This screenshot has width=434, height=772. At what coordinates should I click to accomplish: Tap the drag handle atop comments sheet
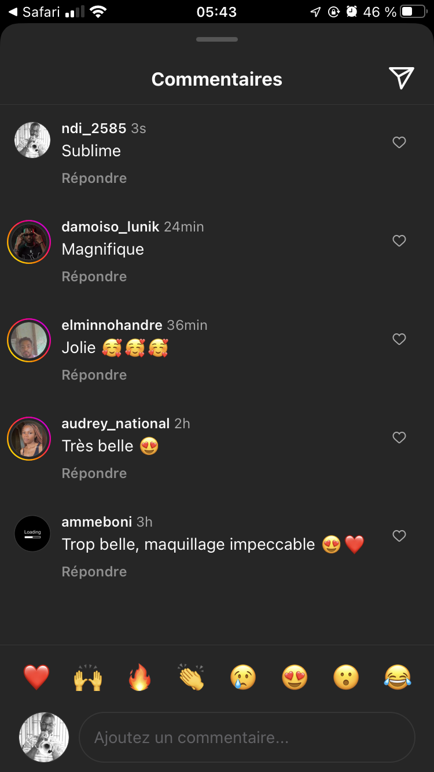217,39
